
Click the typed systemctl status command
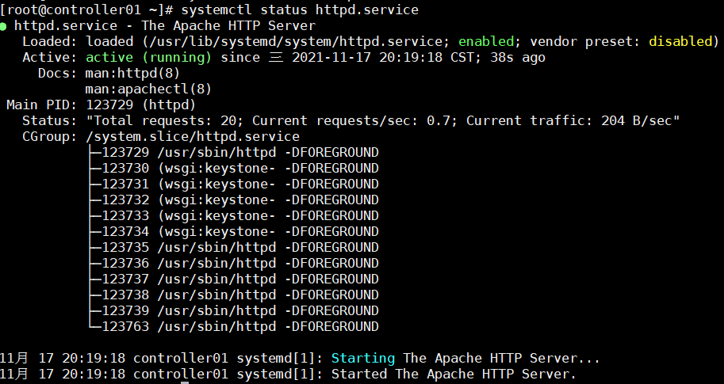point(300,10)
